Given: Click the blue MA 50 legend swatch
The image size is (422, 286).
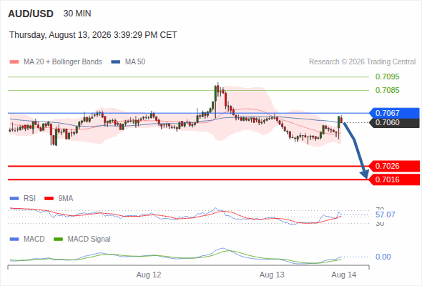Looking at the screenshot, I should pyautogui.click(x=116, y=62).
